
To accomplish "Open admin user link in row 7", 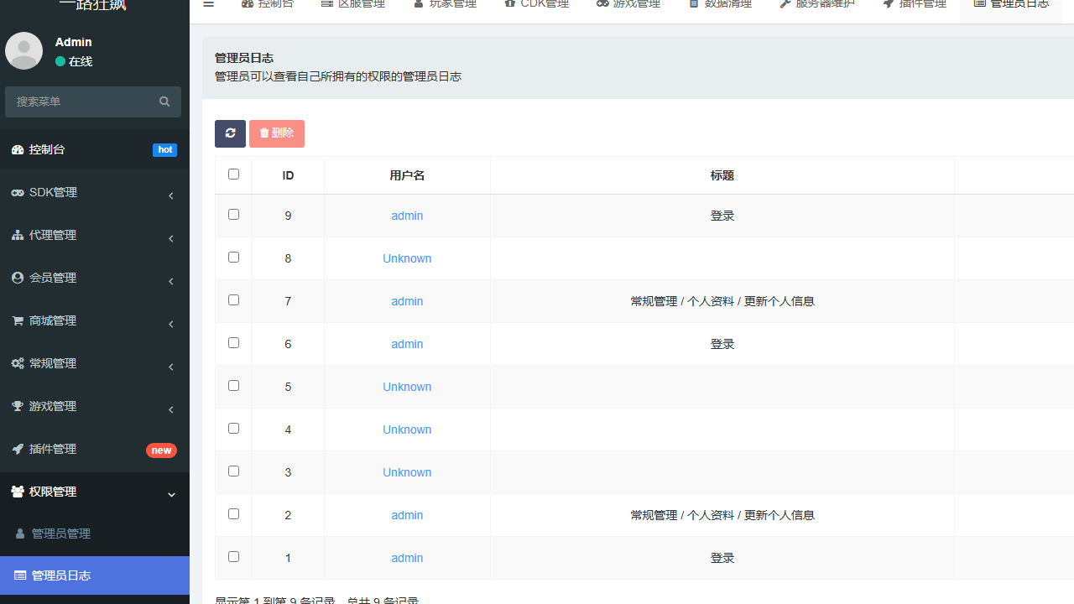I will (x=407, y=301).
